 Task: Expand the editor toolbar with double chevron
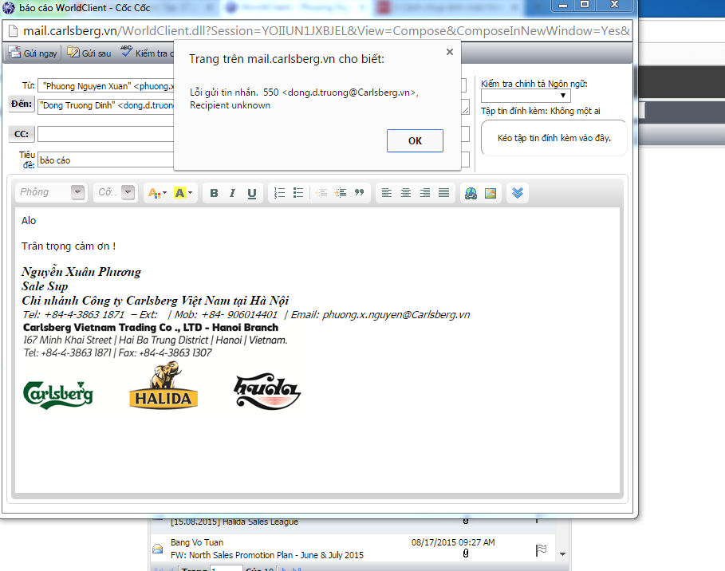click(518, 193)
